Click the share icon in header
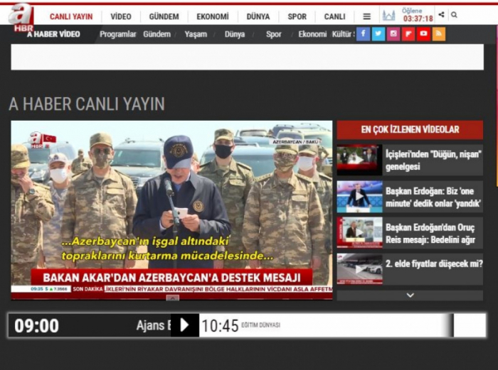 441,15
